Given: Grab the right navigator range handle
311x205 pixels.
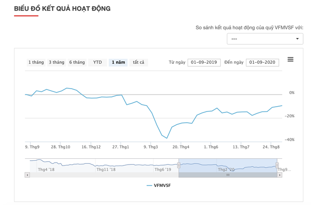Looking at the screenshot, I should coord(277,166).
